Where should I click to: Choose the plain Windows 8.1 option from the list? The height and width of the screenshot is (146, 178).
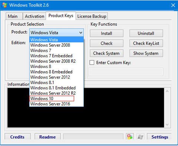point(57,82)
